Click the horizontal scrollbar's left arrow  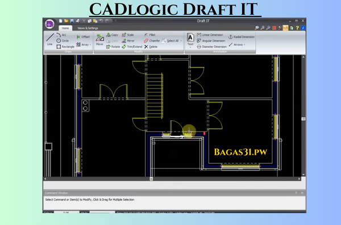click(45, 179)
